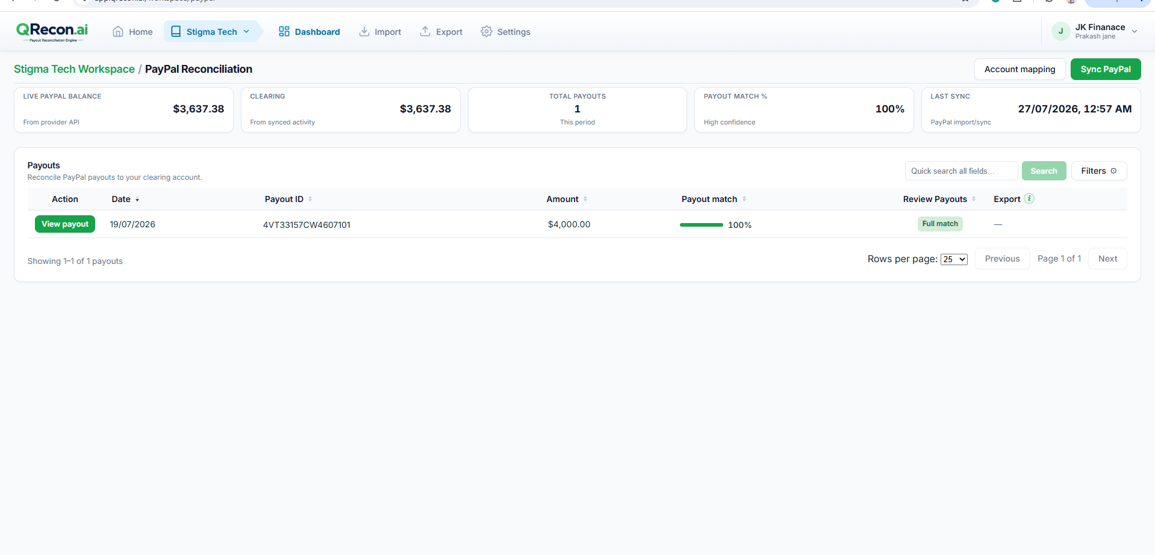Sort by Payout ID column arrows
1155x555 pixels.
tap(310, 199)
